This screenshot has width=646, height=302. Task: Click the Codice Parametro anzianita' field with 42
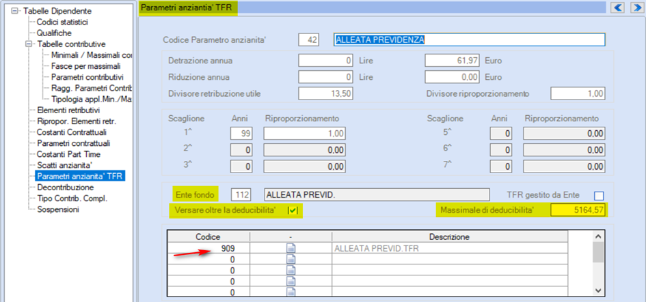click(309, 40)
